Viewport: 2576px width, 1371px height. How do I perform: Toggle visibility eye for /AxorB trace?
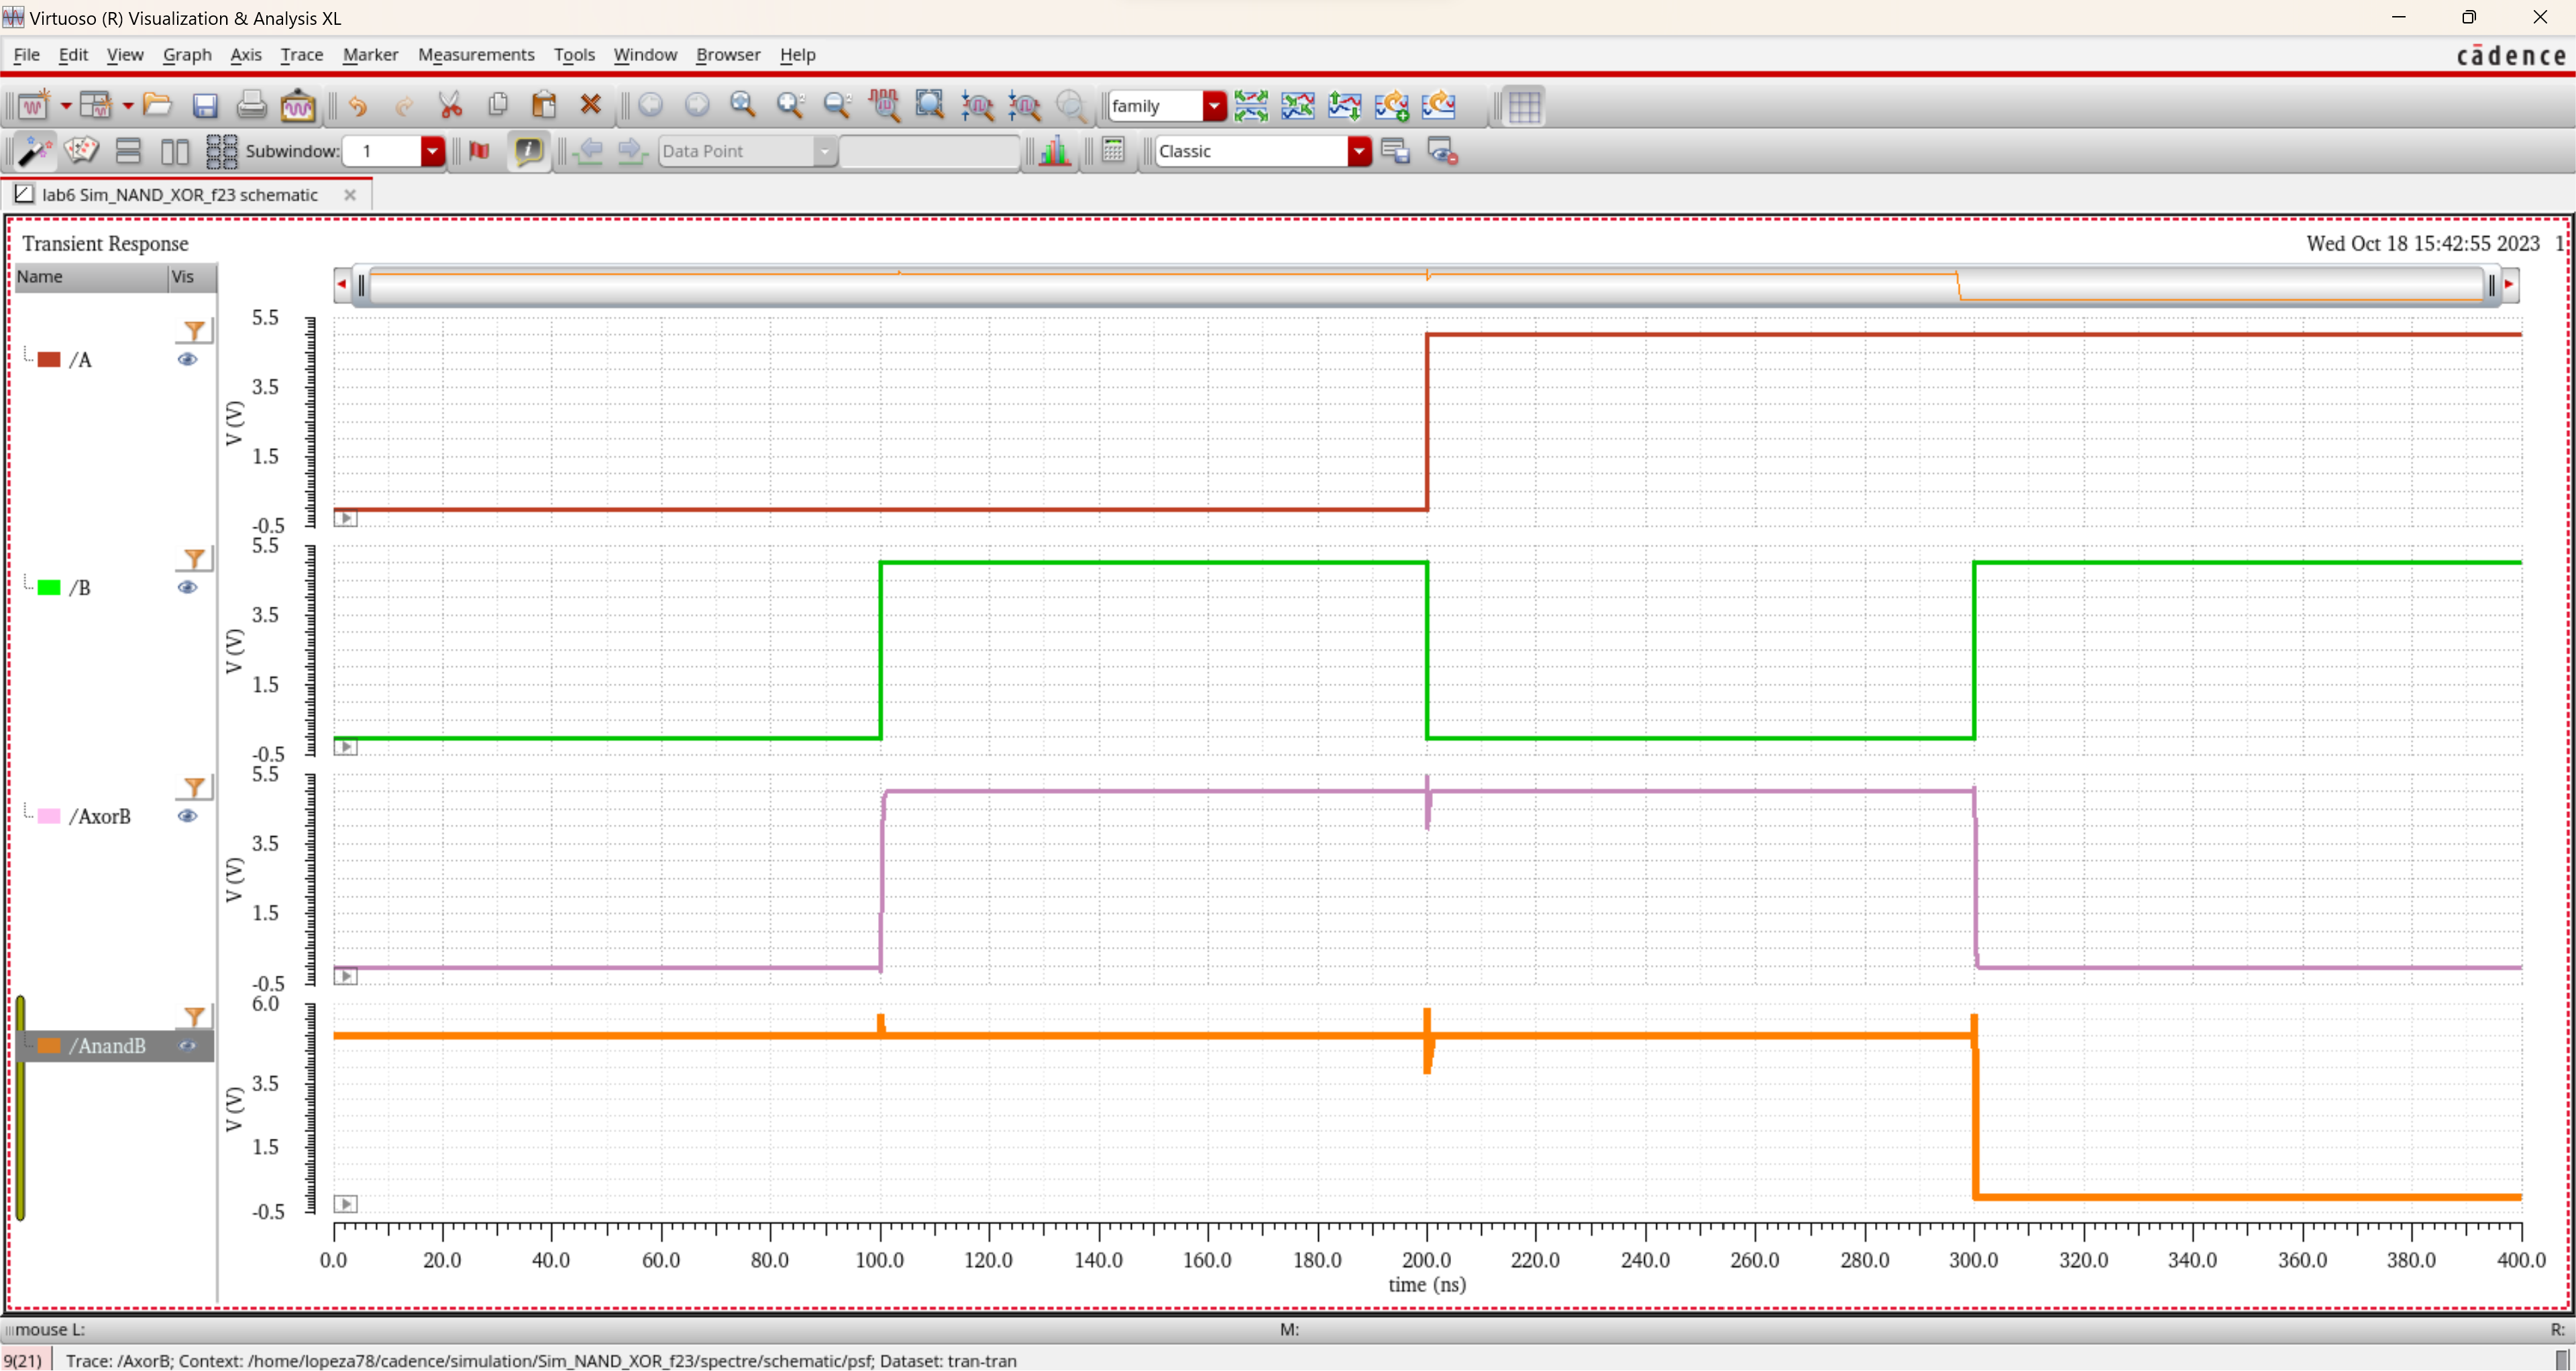tap(187, 817)
